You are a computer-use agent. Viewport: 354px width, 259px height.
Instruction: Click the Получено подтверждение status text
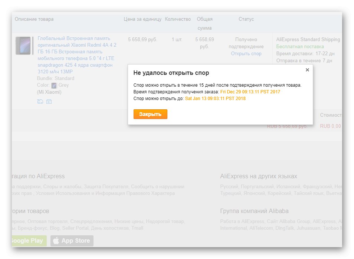(246, 43)
